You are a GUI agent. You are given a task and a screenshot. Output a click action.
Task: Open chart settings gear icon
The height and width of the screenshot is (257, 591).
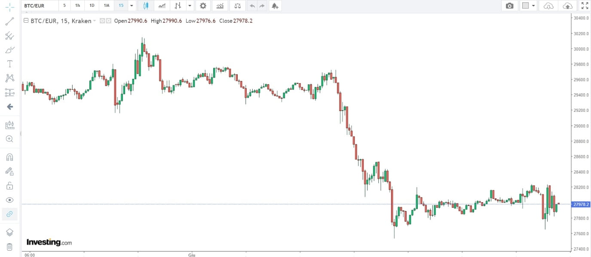click(203, 6)
